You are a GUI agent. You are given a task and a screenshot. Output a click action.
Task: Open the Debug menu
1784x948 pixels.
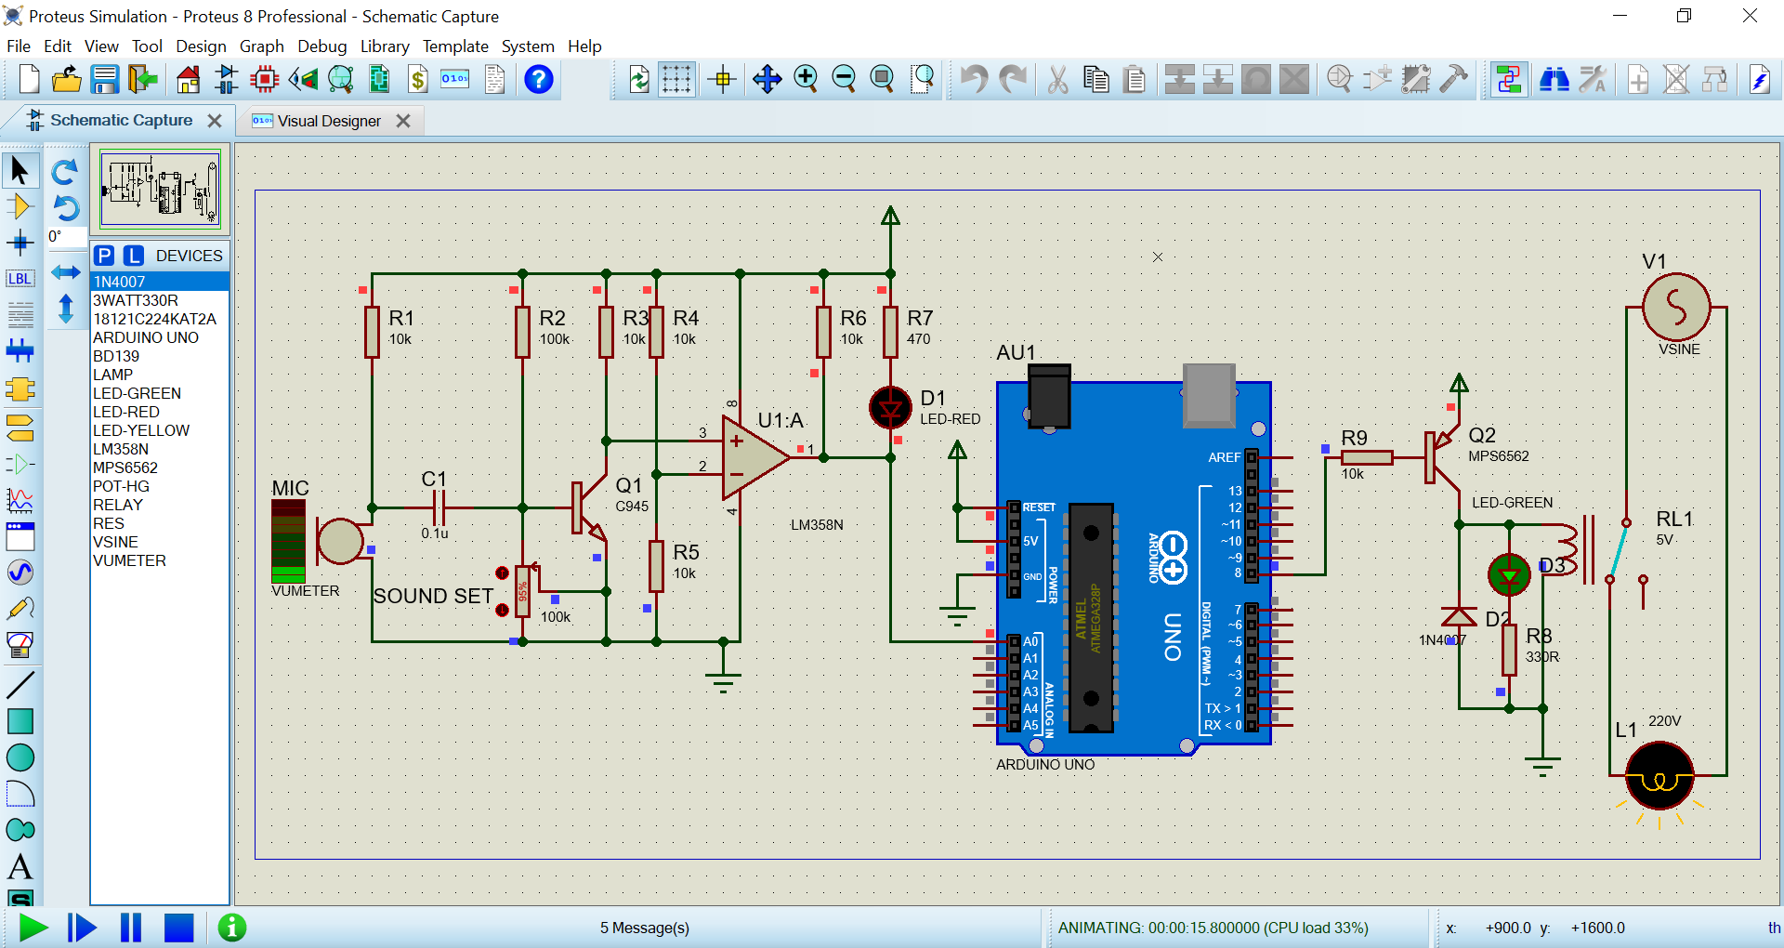pos(321,46)
